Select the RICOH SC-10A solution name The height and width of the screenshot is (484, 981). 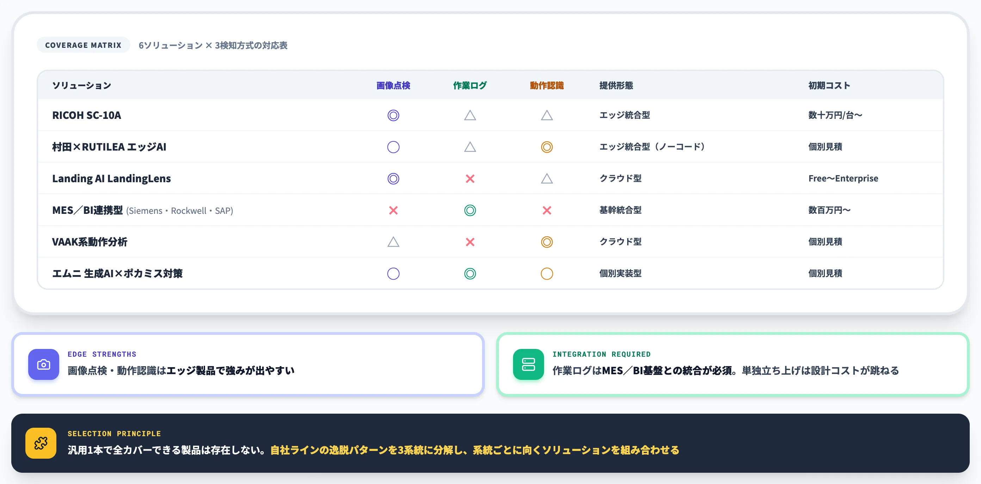coord(86,115)
